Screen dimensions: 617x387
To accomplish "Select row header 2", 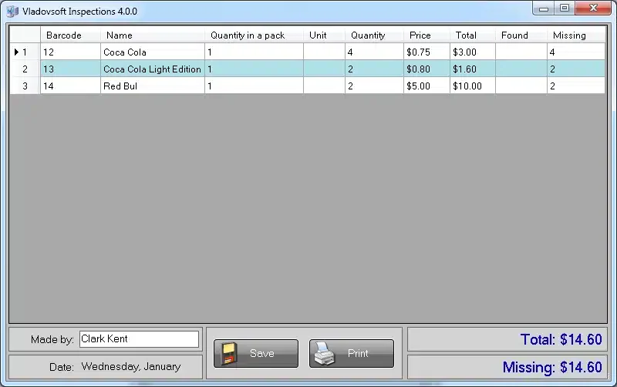I will [25, 69].
